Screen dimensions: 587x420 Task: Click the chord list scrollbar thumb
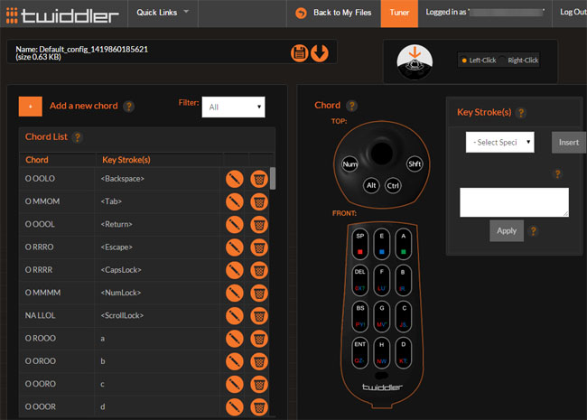pos(273,179)
